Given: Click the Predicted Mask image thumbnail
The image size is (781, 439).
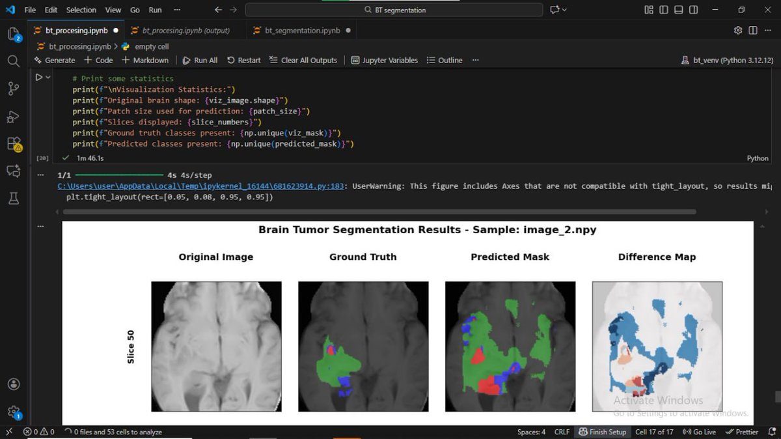Looking at the screenshot, I should [x=510, y=347].
